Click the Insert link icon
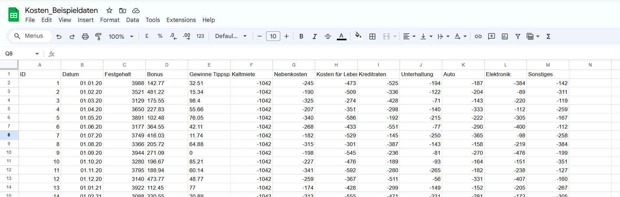Viewport: 620px width, 197px height. point(478,36)
